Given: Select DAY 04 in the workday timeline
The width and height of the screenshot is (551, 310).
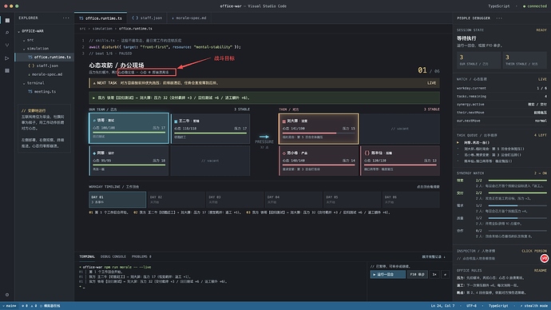Looking at the screenshot, I should (x=293, y=200).
